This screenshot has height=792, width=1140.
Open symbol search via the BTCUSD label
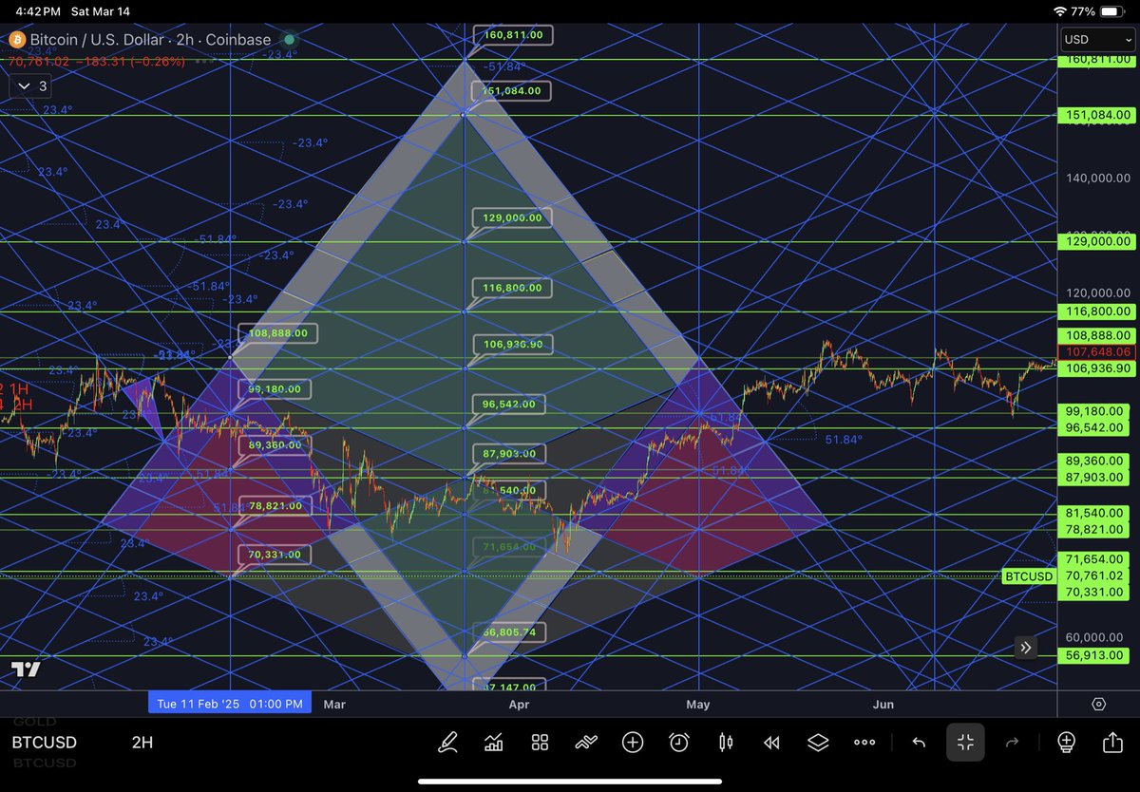[44, 743]
